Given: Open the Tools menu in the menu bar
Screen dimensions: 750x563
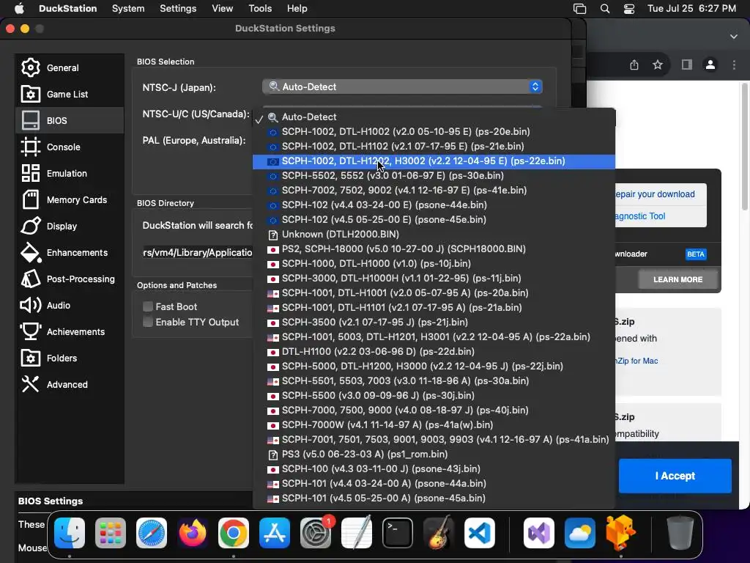Looking at the screenshot, I should click(260, 9).
